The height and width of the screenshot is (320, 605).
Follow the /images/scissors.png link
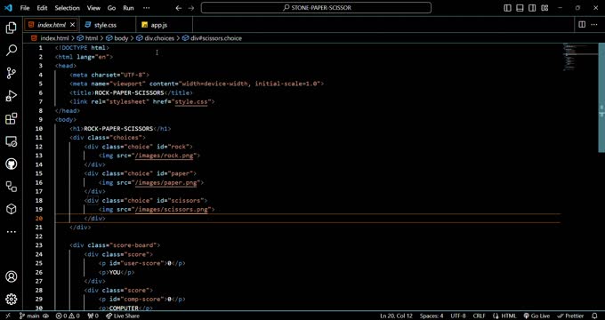point(171,210)
